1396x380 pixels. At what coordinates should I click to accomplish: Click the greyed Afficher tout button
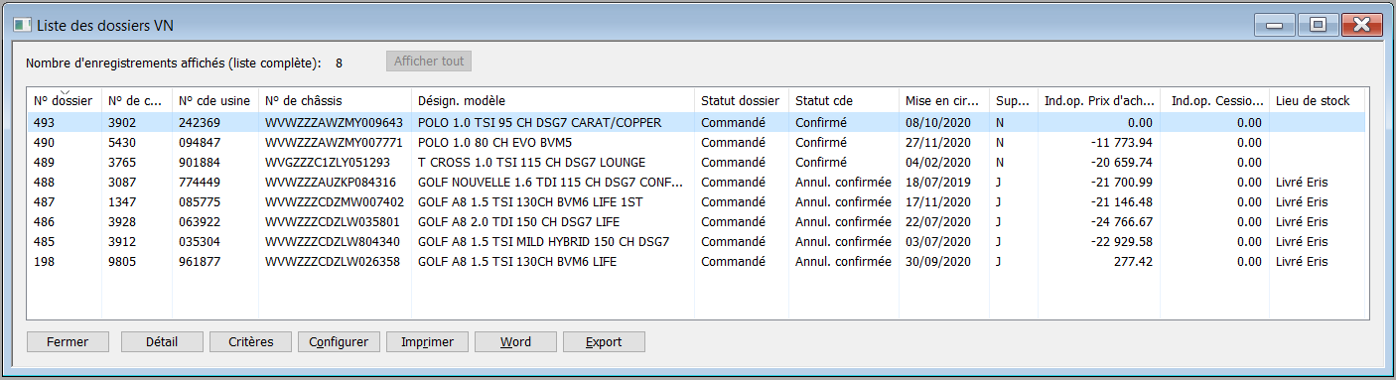click(429, 62)
